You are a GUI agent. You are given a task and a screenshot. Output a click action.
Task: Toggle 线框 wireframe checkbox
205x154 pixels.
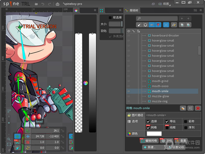point(167,128)
